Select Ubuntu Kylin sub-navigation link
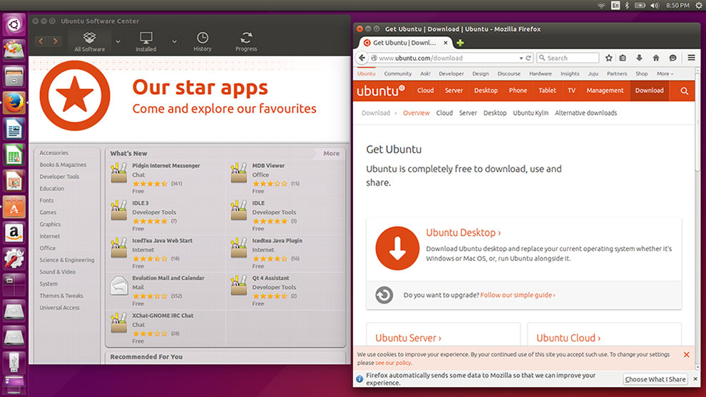The width and height of the screenshot is (706, 397). point(531,113)
